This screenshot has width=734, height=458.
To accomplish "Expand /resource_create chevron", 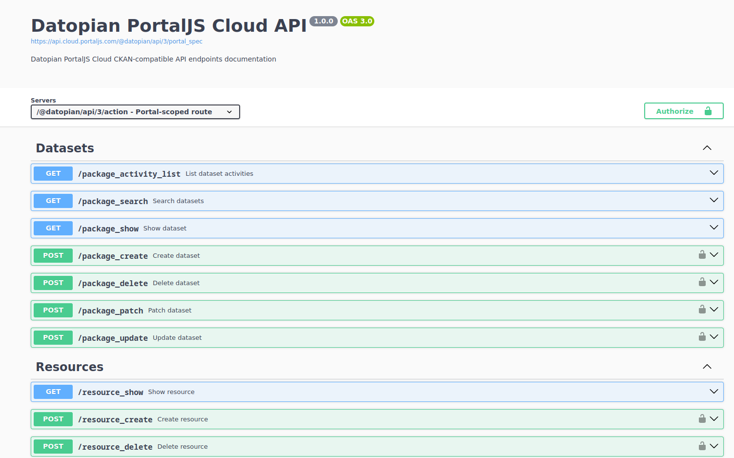I will tap(714, 419).
